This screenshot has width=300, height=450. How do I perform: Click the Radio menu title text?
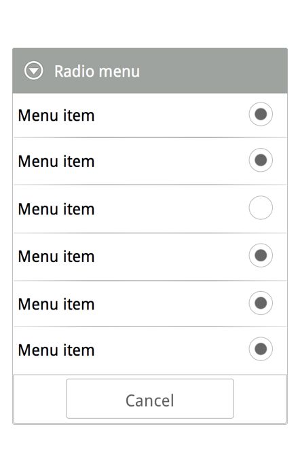coord(97,71)
